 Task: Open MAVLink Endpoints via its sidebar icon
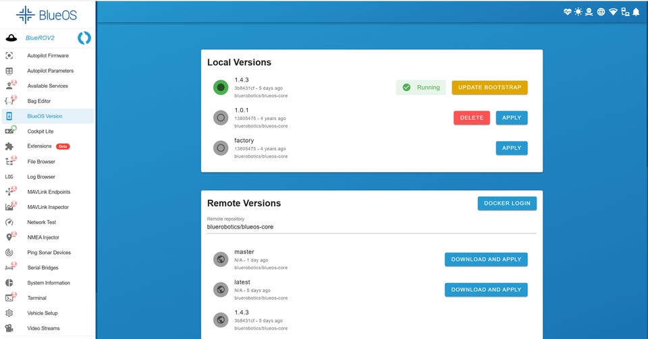(x=10, y=191)
